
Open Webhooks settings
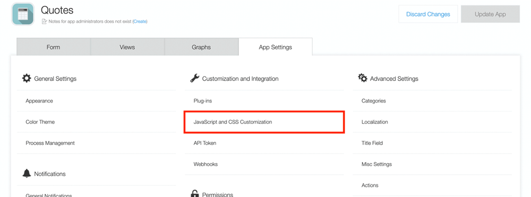[264, 164]
